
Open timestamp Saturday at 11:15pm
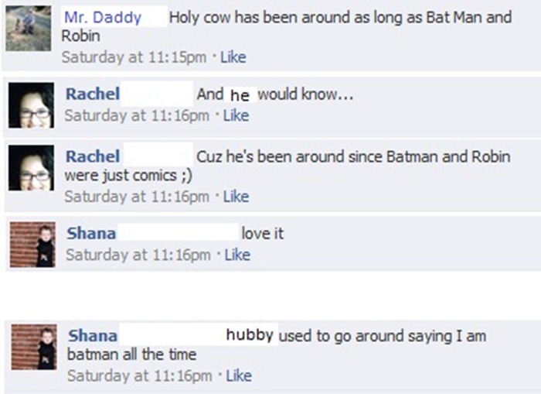pos(134,57)
